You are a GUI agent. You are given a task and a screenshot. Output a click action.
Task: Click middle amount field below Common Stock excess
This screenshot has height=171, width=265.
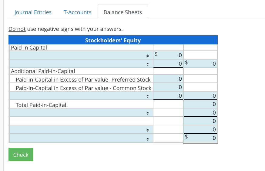point(168,96)
